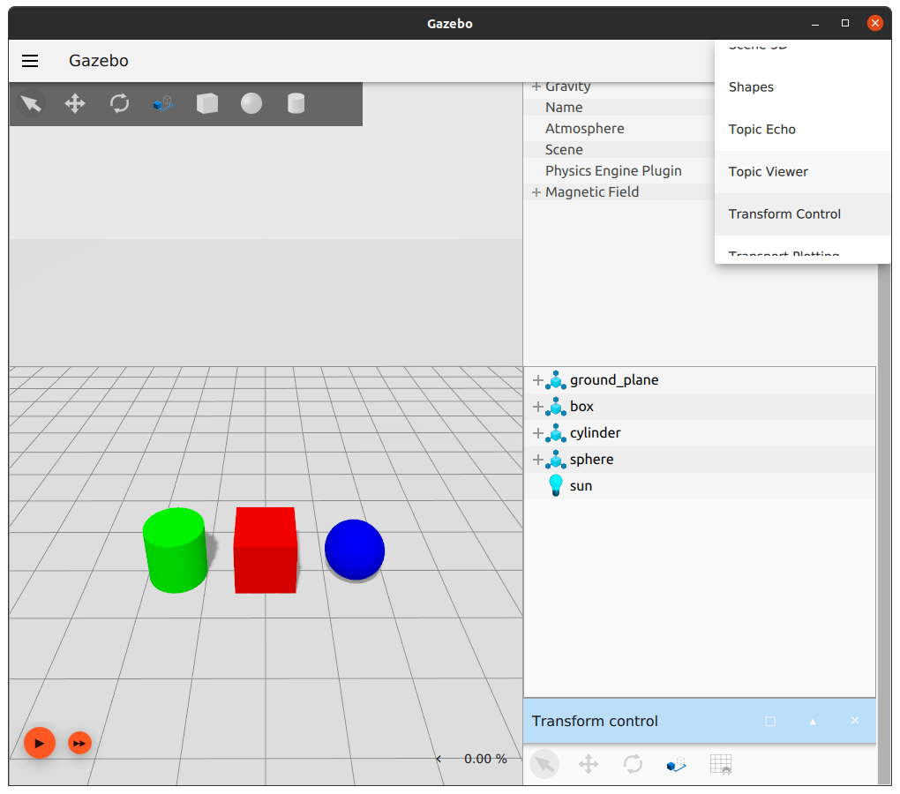Image resolution: width=900 pixels, height=794 pixels.
Task: Click the Transform control panel title
Action: (x=595, y=721)
